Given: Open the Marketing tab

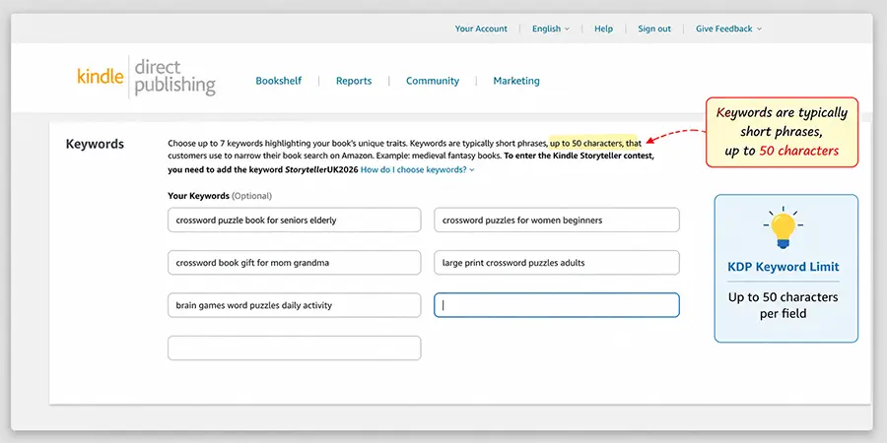Looking at the screenshot, I should 515,81.
